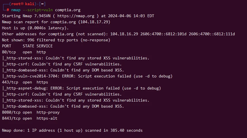Click the other address 104.18.16.29
Viewport: 247px width, 138px height.
[124, 34]
